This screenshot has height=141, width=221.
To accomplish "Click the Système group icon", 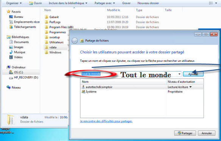I will 83,92.
